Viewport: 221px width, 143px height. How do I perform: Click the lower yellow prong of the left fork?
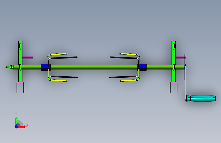coord(59,80)
